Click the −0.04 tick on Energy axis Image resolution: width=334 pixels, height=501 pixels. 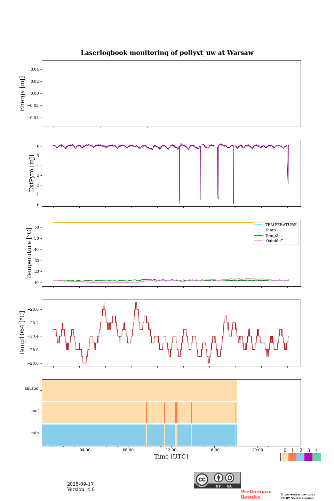(33, 118)
